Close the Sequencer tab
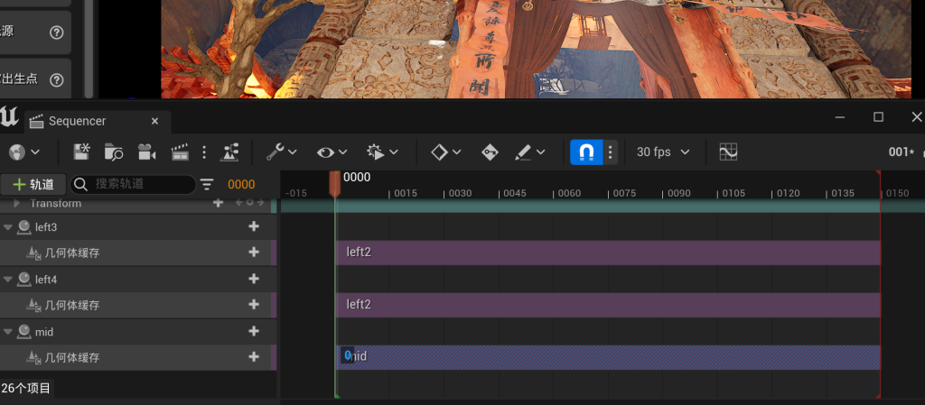 point(154,121)
